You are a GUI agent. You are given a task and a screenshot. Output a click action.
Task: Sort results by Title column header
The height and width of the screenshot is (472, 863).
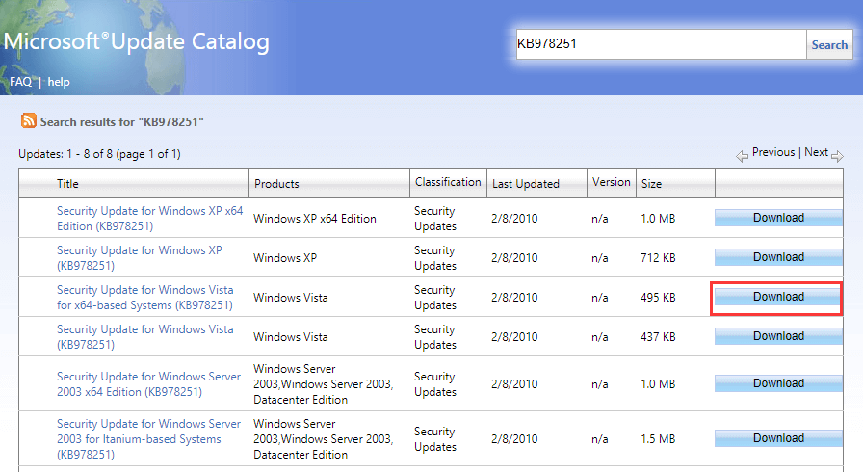pos(67,183)
